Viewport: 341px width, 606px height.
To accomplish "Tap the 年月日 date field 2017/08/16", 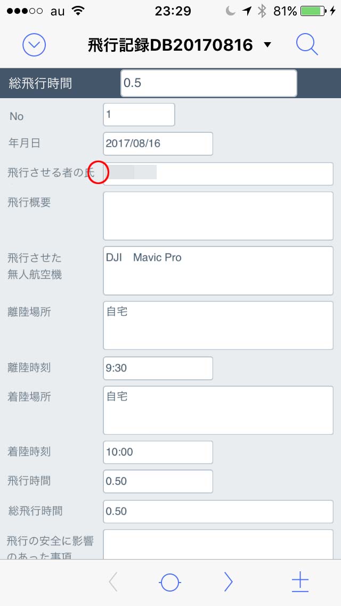I will (x=158, y=143).
